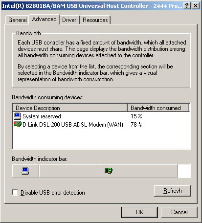The image size is (202, 223).
Task: Click the Refresh button
Action: point(172,191)
